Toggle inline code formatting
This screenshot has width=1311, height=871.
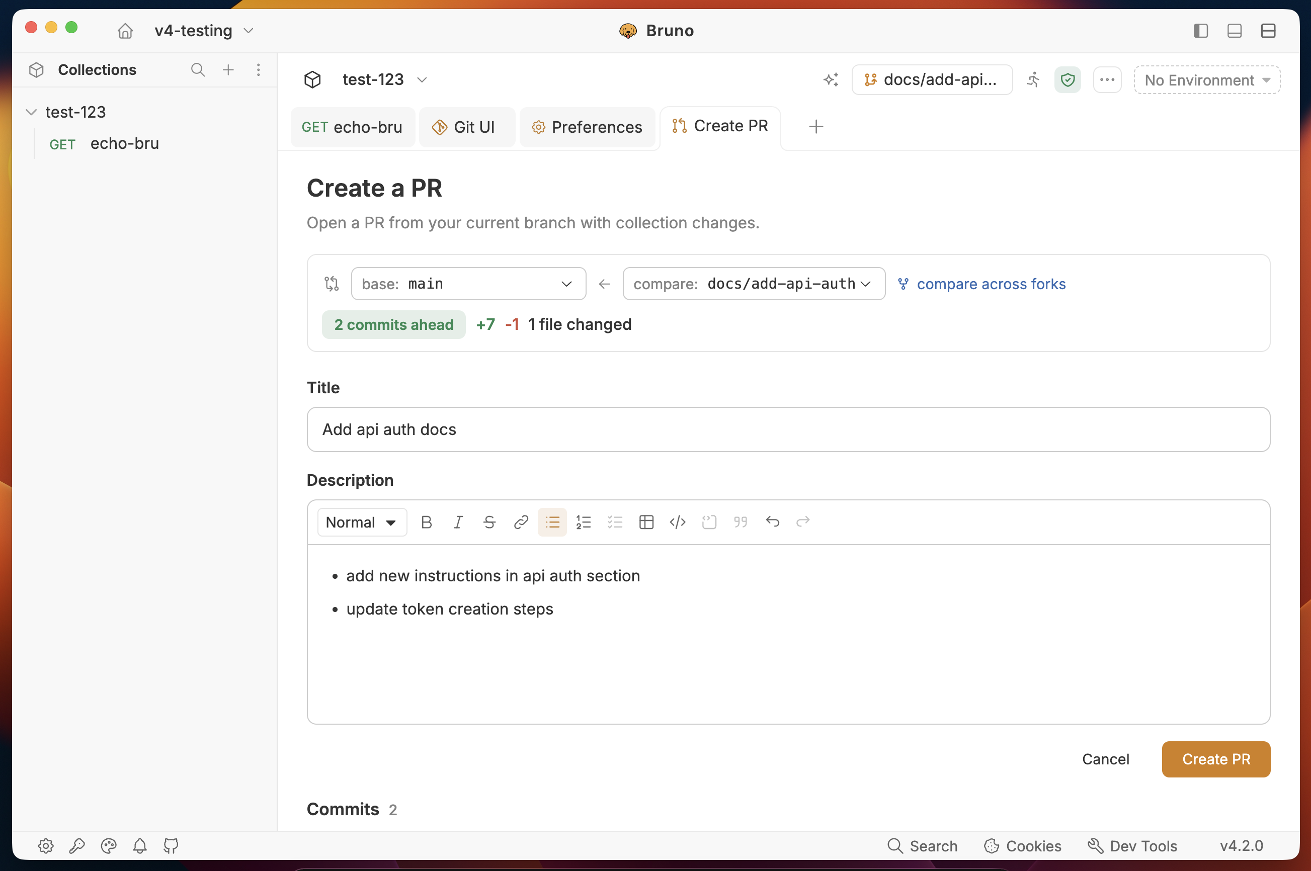tap(678, 522)
